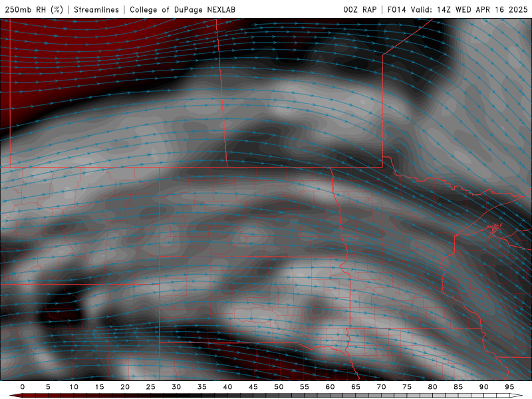Click the color scale label "45"
Image resolution: width=532 pixels, height=399 pixels.
(x=253, y=387)
